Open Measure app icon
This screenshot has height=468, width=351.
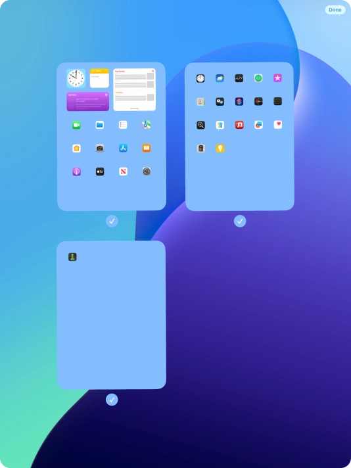[278, 101]
